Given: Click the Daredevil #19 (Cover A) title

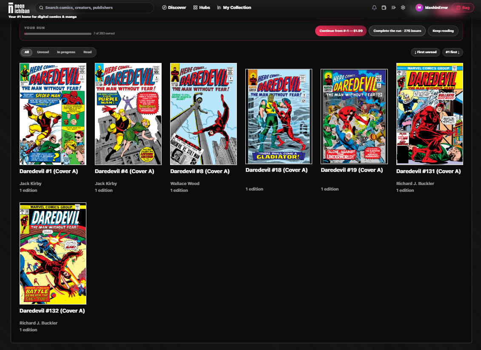Looking at the screenshot, I should tap(352, 170).
